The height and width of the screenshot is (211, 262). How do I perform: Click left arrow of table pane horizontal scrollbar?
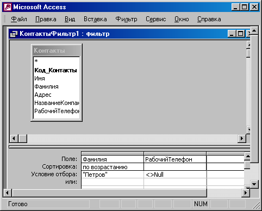14,139
